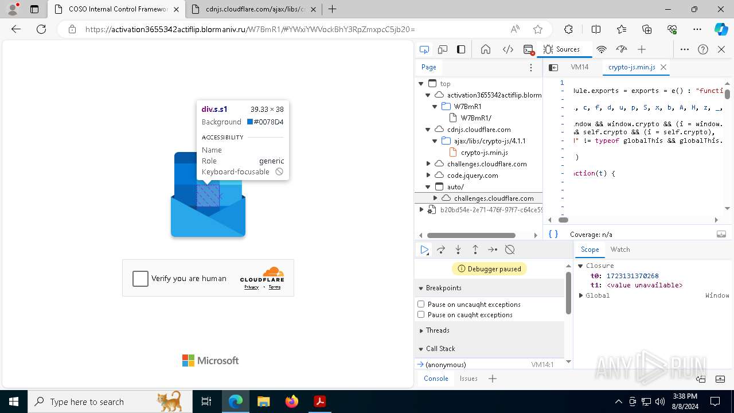This screenshot has height=413, width=734.
Task: Add more tools to DevTools
Action: click(642, 49)
